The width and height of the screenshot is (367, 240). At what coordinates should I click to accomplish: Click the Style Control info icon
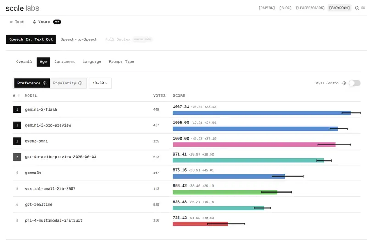(344, 83)
